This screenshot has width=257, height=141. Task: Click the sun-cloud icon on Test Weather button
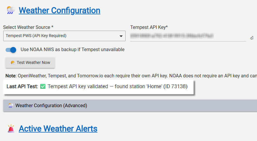click(x=13, y=62)
